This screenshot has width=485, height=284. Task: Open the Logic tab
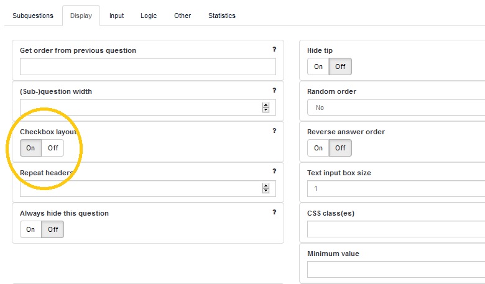(149, 16)
